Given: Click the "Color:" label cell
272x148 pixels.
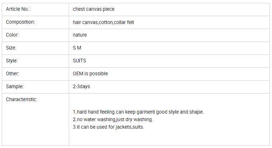Looking at the screenshot, I should (12, 35).
